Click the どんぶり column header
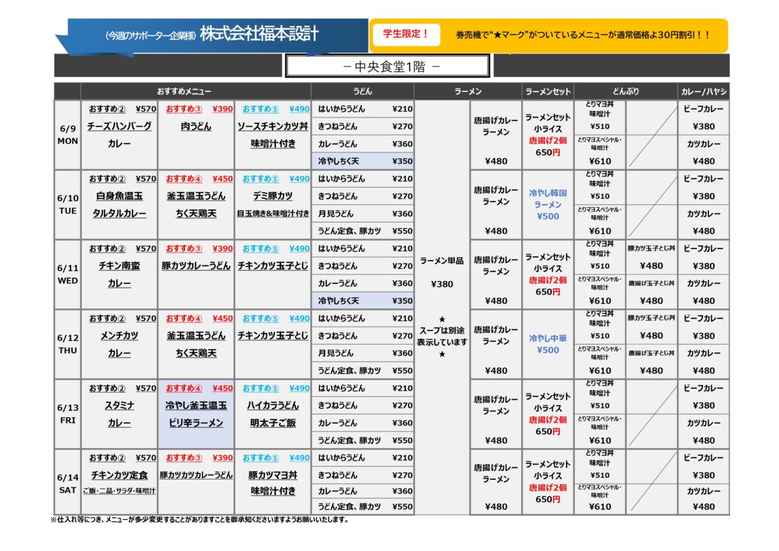 626,92
